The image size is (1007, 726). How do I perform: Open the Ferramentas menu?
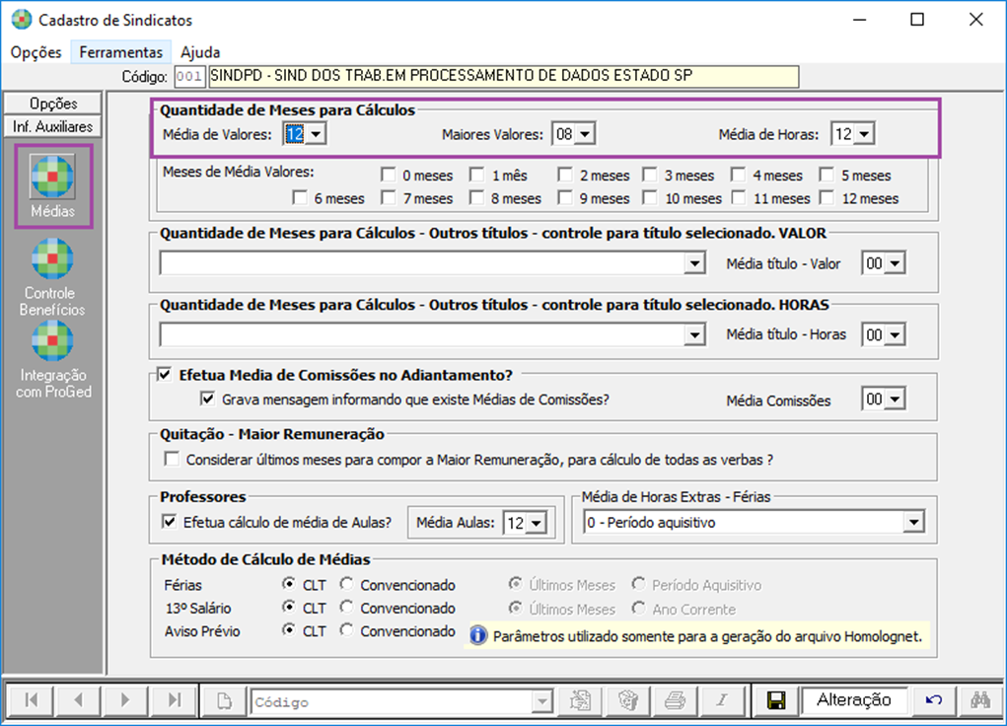tap(120, 52)
